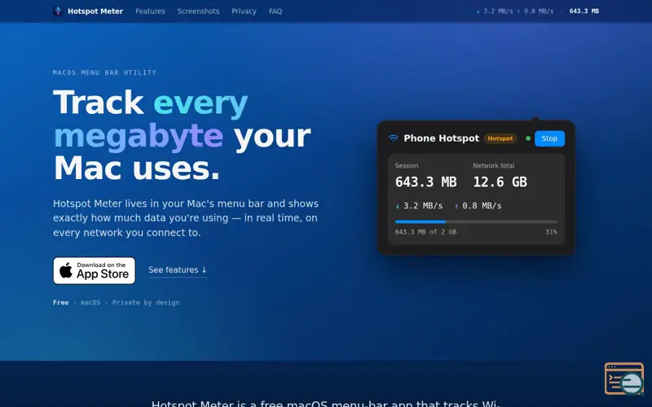Click the 0.8 MB/s upload speed in header
Viewport: 652px width, 407px height.
coord(535,11)
